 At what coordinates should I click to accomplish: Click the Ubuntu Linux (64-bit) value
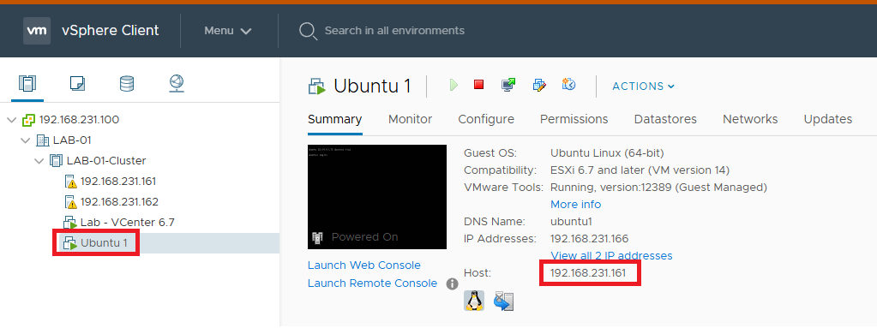tap(607, 153)
